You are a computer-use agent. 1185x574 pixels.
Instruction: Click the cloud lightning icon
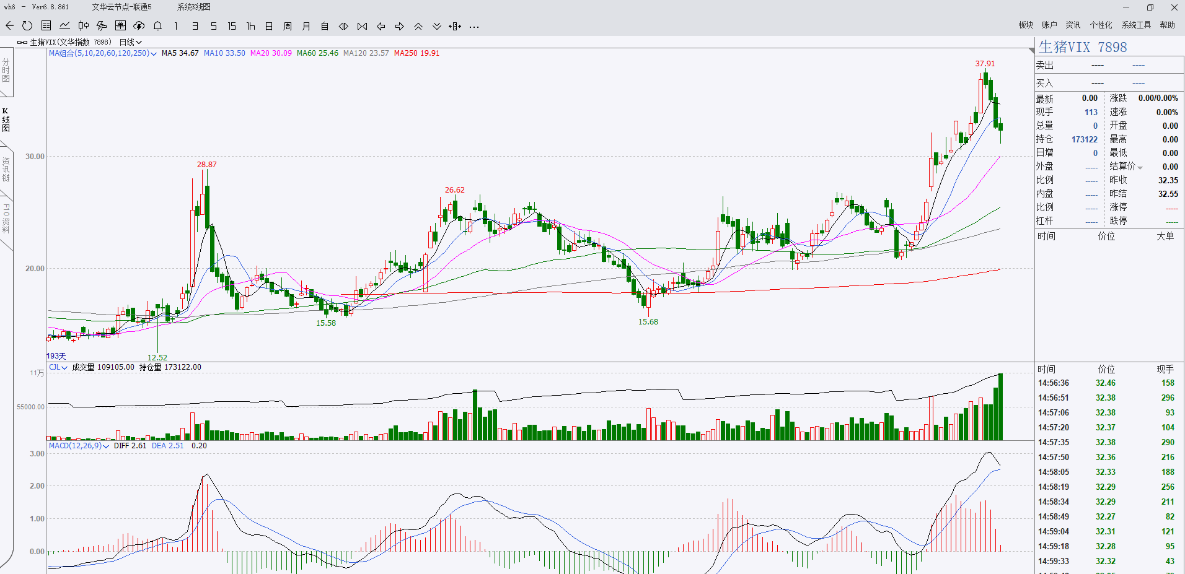click(139, 26)
